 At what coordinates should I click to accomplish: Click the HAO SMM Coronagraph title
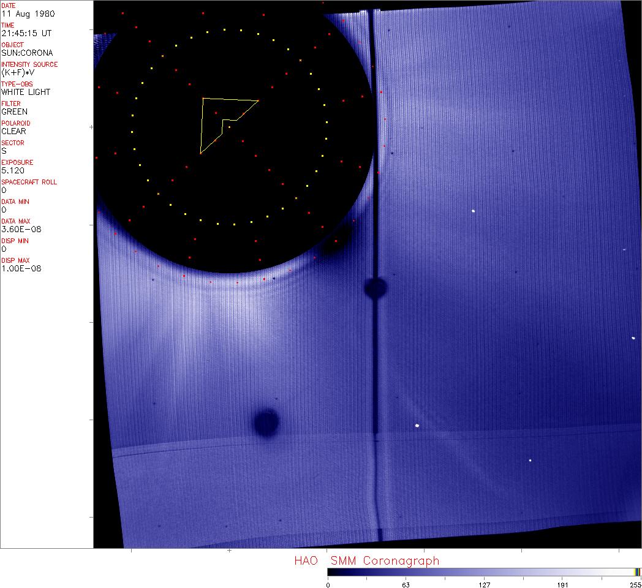(366, 560)
